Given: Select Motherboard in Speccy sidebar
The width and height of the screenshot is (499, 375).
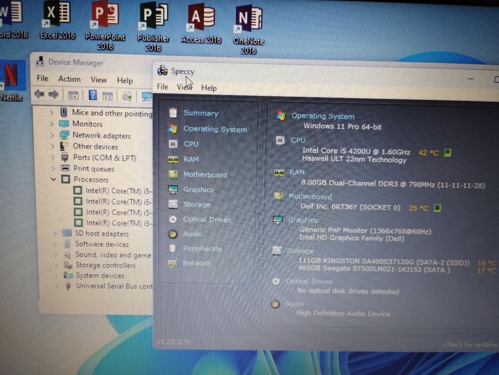Looking at the screenshot, I should (205, 174).
